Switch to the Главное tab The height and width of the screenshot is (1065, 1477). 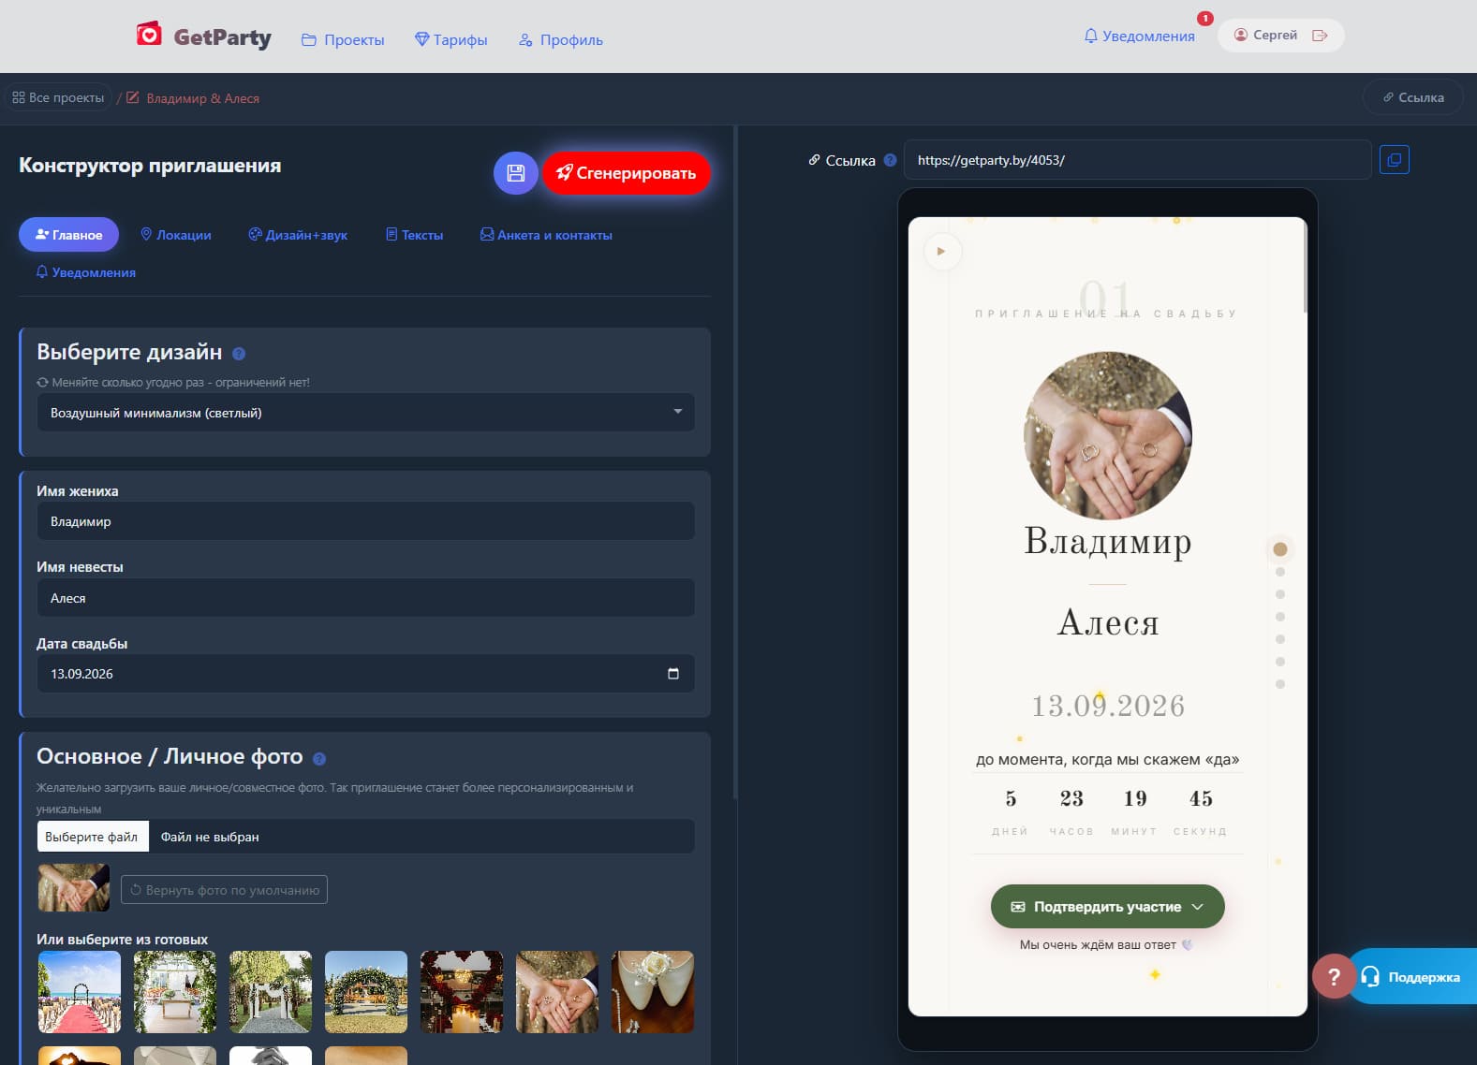(x=68, y=235)
